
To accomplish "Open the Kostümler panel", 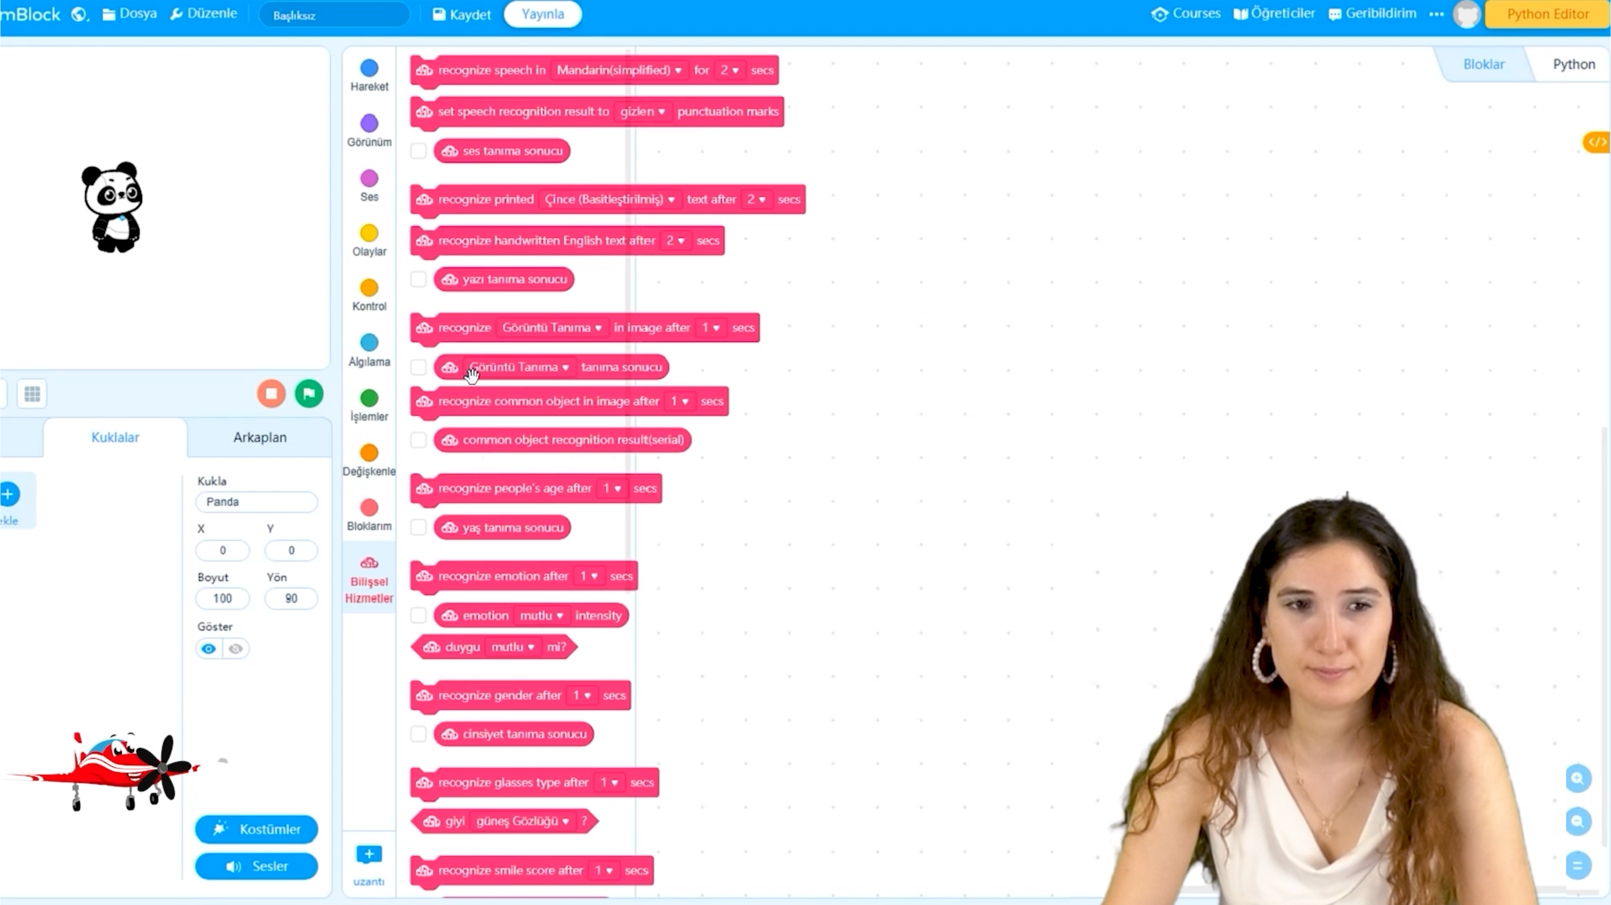I will tap(256, 829).
